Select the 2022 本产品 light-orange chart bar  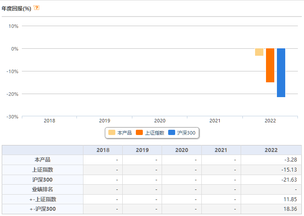pyautogui.click(x=259, y=52)
